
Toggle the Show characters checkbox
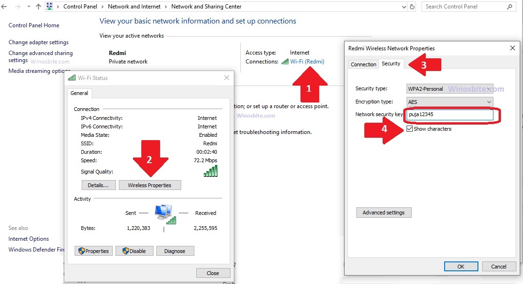(410, 129)
